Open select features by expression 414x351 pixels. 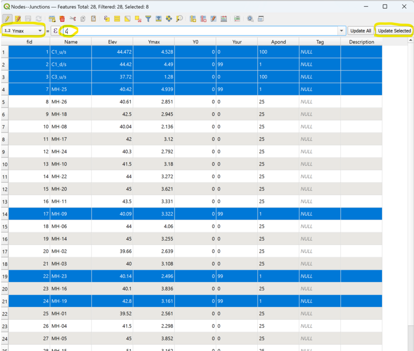point(107,19)
